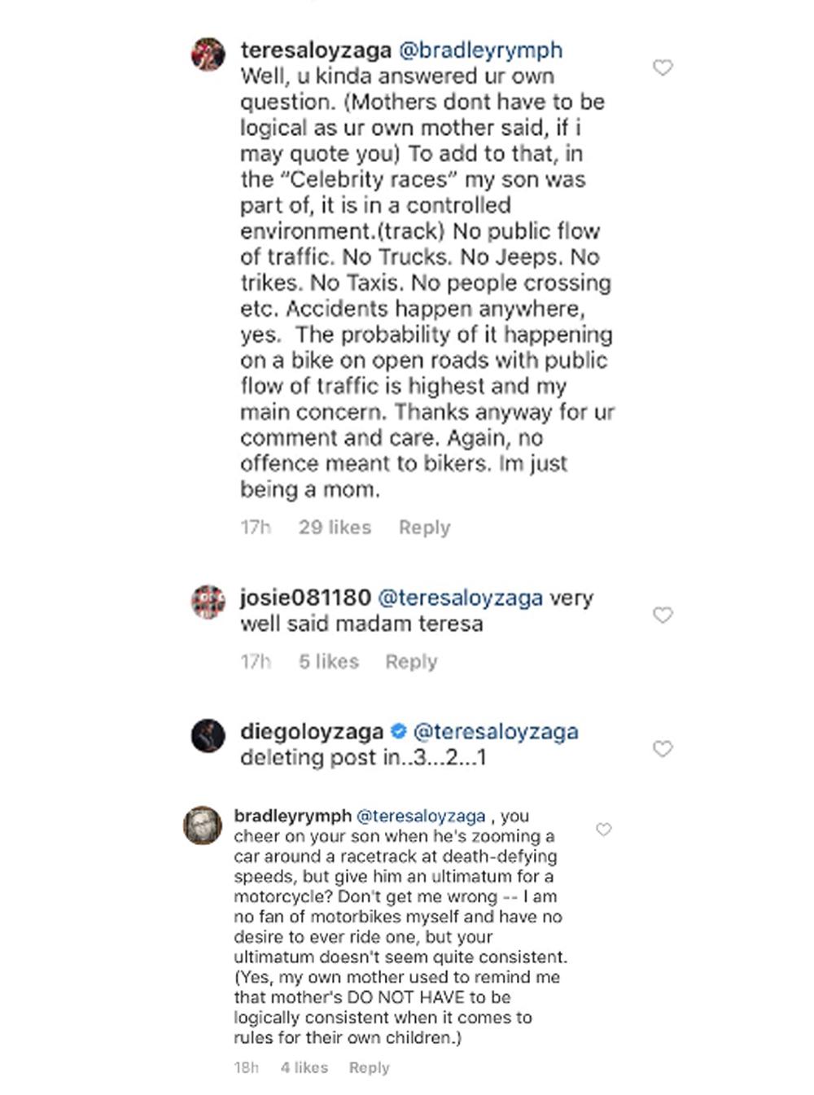Viewport: 814px width, 1095px height.
Task: View the 29 likes list
Action: point(335,528)
